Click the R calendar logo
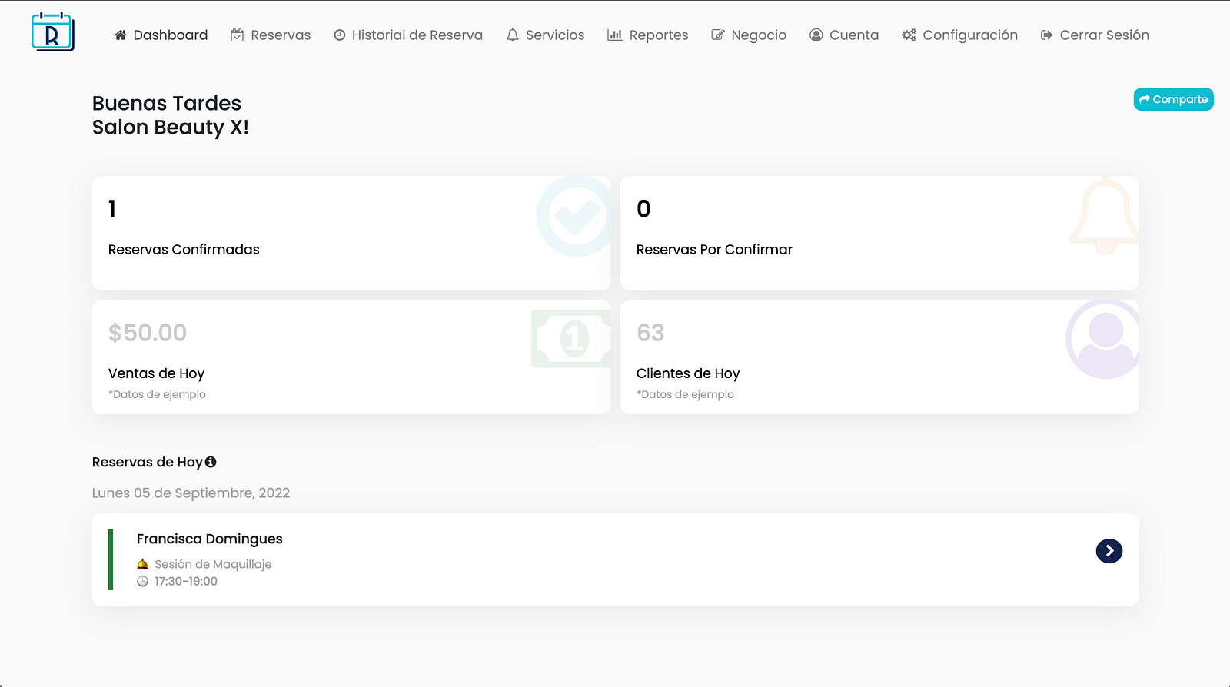This screenshot has height=687, width=1230. [52, 32]
